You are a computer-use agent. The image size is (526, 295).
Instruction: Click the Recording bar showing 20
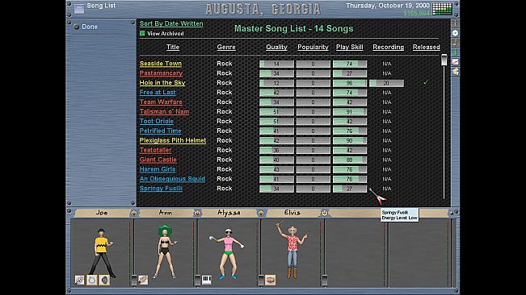coord(386,83)
